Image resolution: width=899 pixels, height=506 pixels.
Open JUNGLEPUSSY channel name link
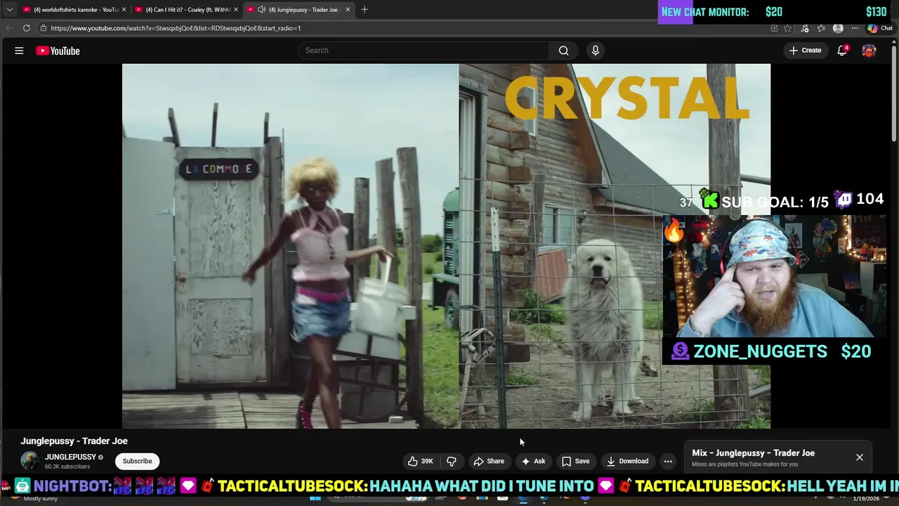coord(70,457)
